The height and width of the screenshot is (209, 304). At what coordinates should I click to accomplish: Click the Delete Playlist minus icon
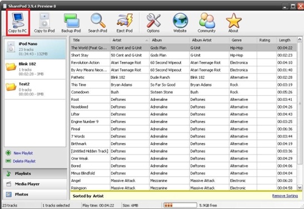pyautogui.click(x=8, y=161)
